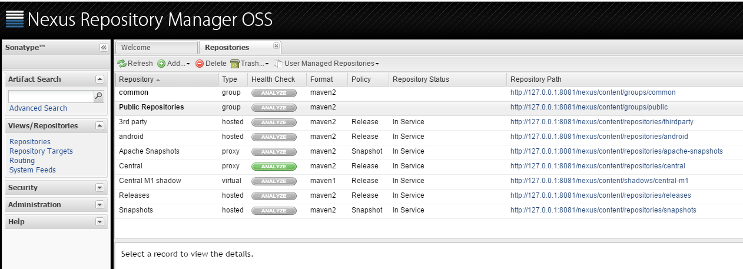Image resolution: width=743 pixels, height=269 pixels.
Task: Click Analyze for Public Repositories
Action: click(x=274, y=108)
